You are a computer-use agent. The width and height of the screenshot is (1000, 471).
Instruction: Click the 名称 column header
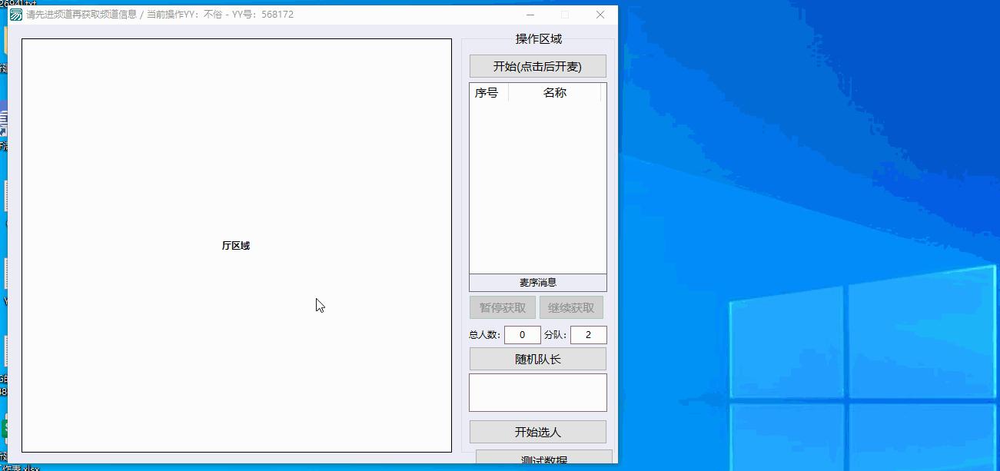coord(555,93)
